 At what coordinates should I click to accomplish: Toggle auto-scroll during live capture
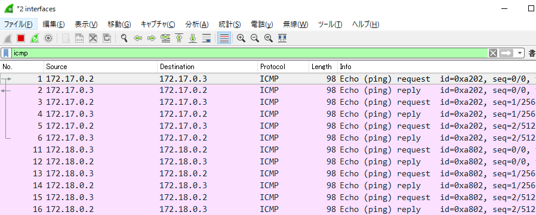click(207, 38)
